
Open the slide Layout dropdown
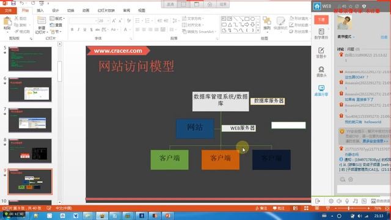57,18
